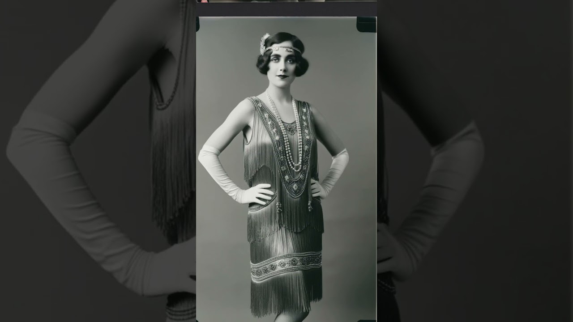The height and width of the screenshot is (322, 573).
Task: Click the central vintage flapper dress photo
Action: tap(286, 169)
